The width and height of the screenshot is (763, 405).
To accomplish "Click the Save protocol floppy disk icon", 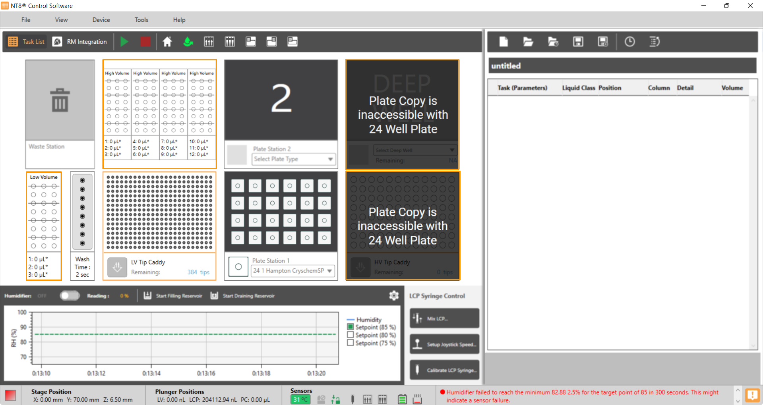I will (x=578, y=42).
